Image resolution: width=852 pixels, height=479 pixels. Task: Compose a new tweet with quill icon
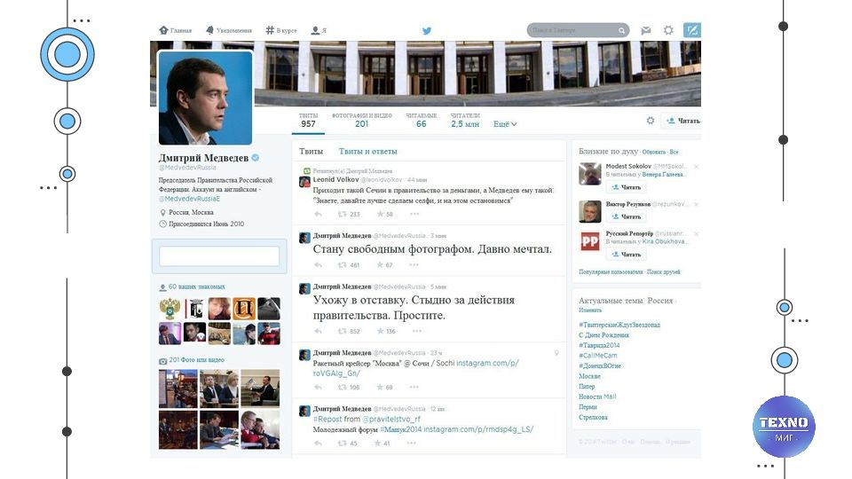coord(691,30)
